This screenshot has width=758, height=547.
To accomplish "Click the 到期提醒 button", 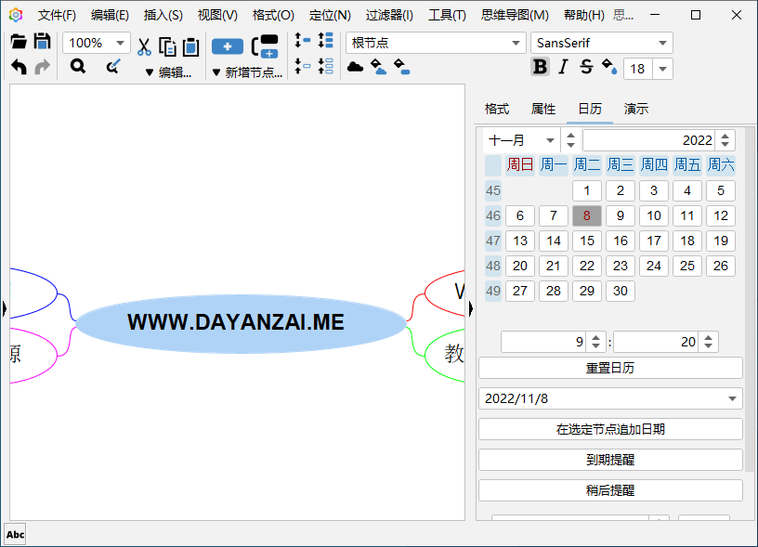I will [609, 459].
